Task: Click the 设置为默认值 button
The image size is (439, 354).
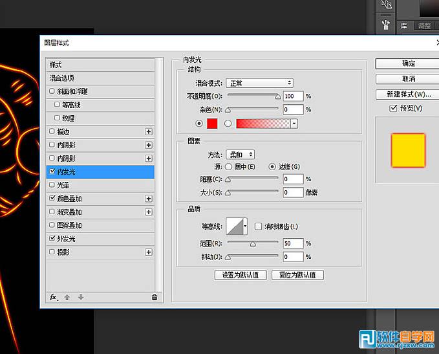Action: coord(241,275)
